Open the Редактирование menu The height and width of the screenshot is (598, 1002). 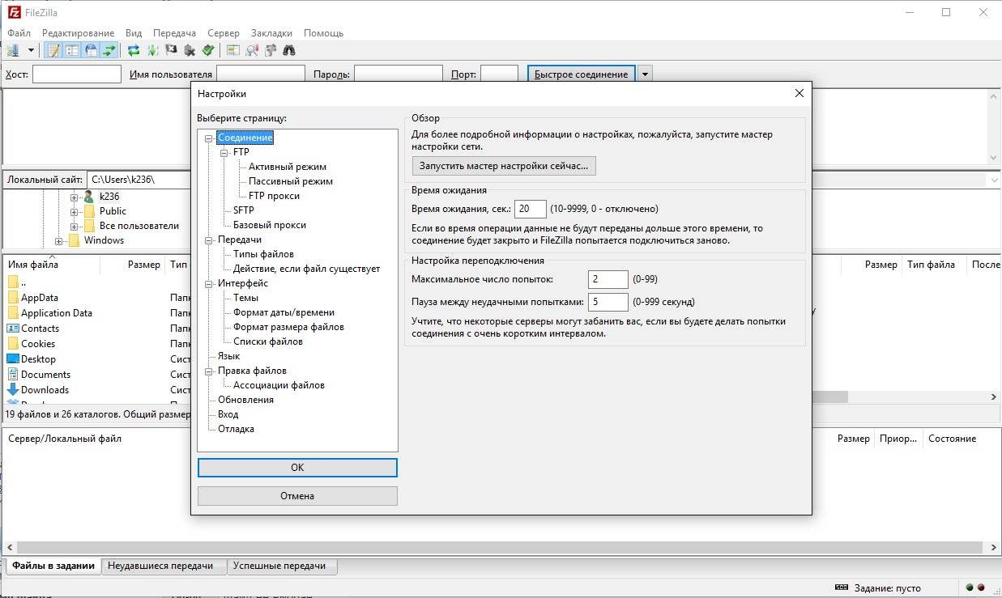click(x=78, y=33)
